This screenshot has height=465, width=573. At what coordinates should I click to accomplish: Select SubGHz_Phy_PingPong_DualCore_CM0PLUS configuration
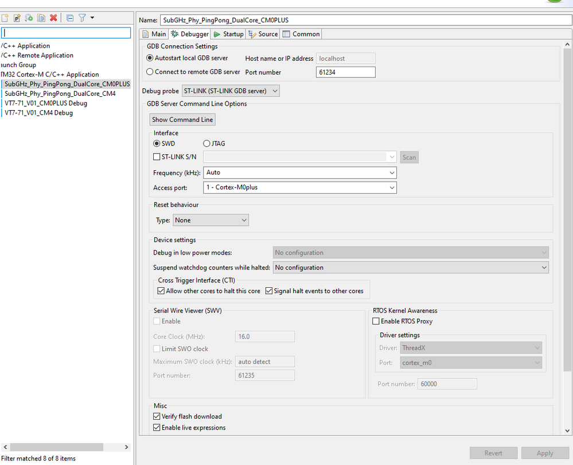[x=67, y=84]
